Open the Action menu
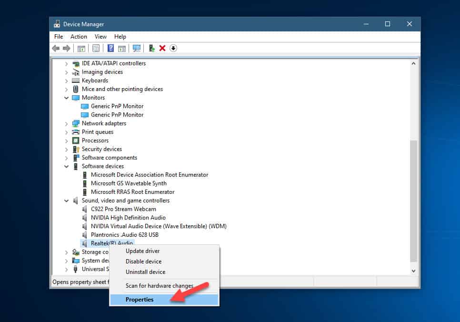 (79, 37)
